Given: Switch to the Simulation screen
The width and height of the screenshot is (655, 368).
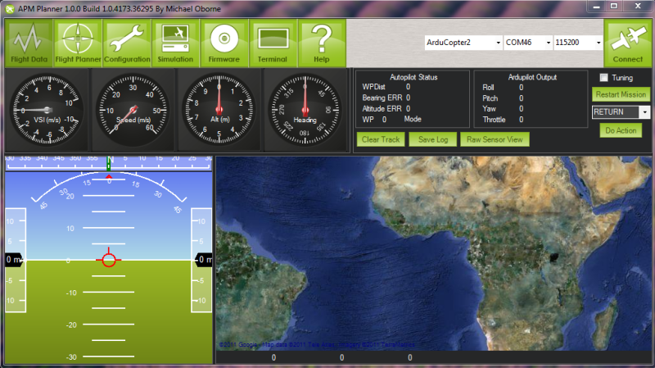Looking at the screenshot, I should pyautogui.click(x=175, y=43).
